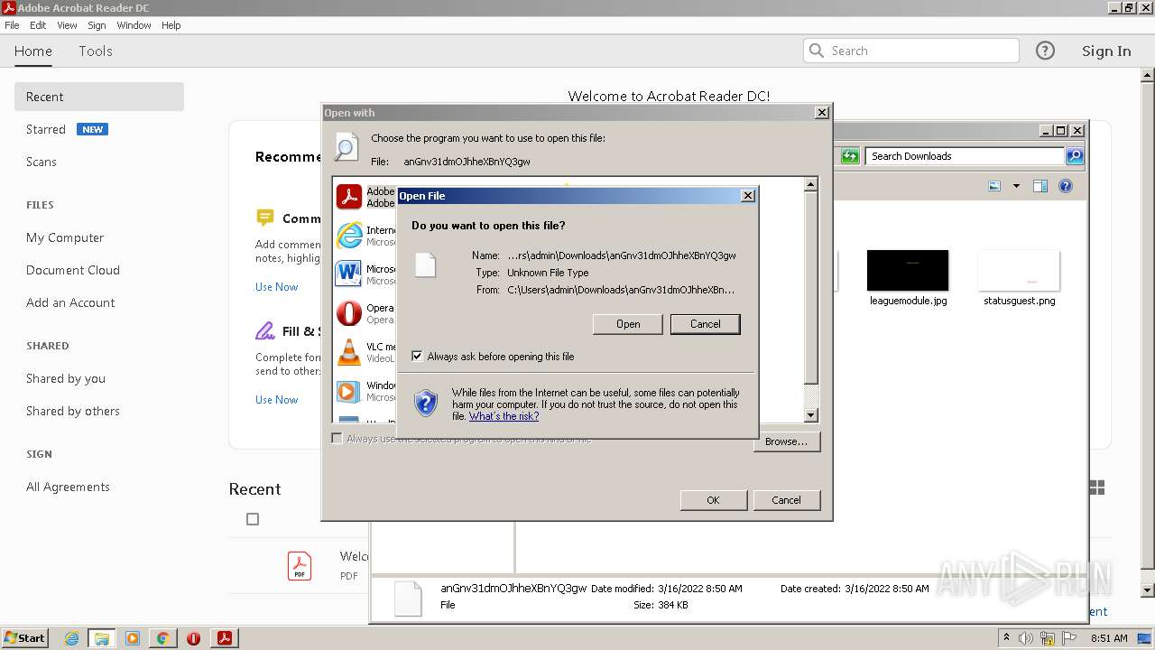Open File Explorer from the taskbar
Viewport: 1155px width, 650px height.
click(102, 638)
